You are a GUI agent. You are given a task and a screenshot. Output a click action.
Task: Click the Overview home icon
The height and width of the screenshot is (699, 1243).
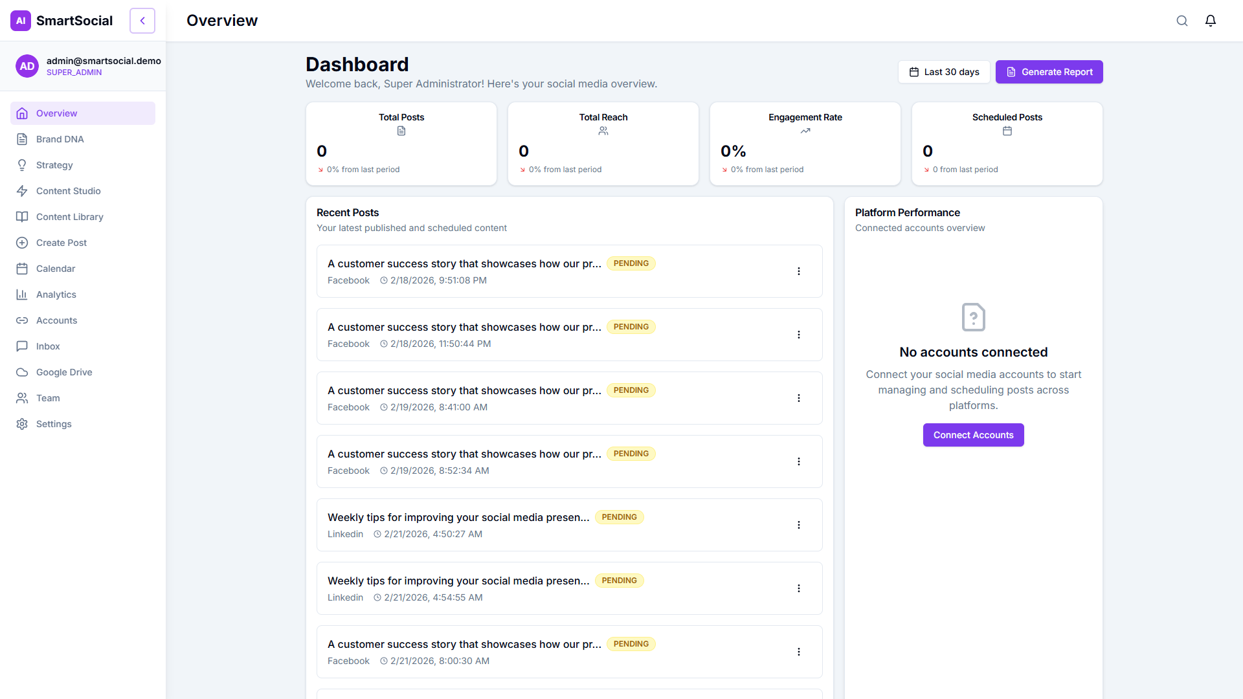coord(22,113)
